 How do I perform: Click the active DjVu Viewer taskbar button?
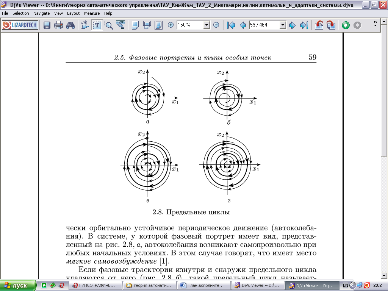pos(312,285)
